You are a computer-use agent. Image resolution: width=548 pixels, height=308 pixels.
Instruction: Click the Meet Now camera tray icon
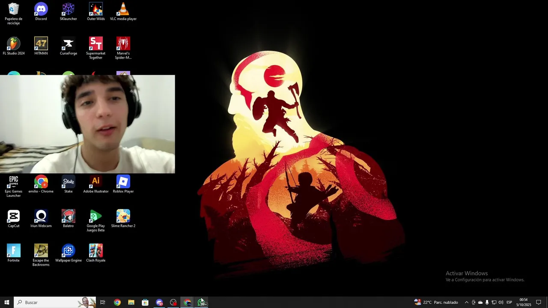click(x=474, y=302)
